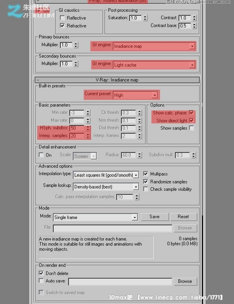Toggle Show calc. phase checkbox
This screenshot has height=304, width=234.
(191, 113)
